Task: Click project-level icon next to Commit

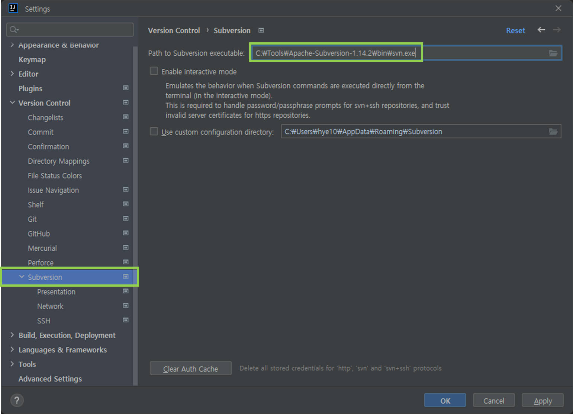Action: 126,131
